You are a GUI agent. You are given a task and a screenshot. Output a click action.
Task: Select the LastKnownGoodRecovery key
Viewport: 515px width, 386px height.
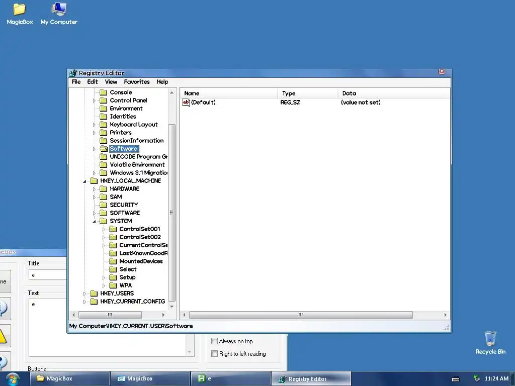pos(143,253)
